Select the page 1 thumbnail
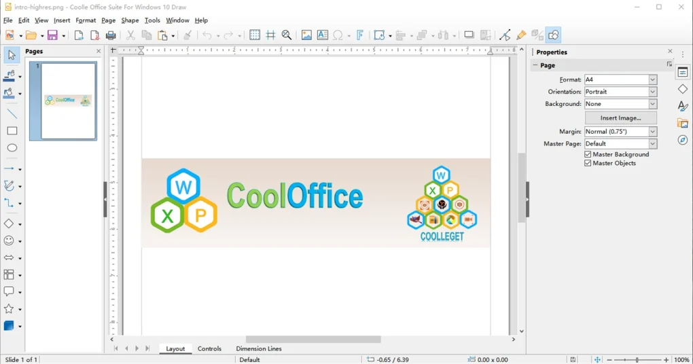Screen dimensions: 693x364 click(x=68, y=101)
